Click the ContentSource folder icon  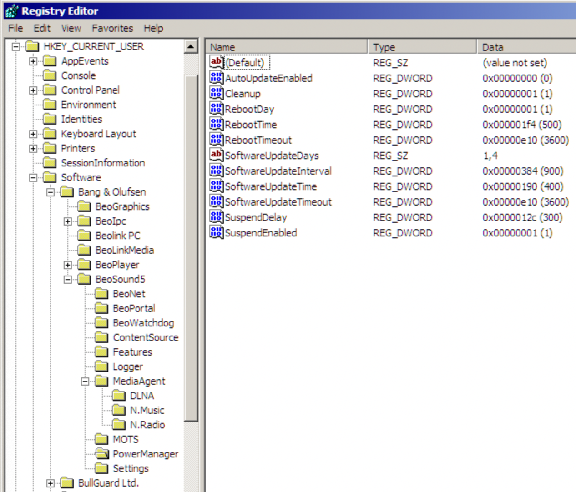[x=101, y=337]
